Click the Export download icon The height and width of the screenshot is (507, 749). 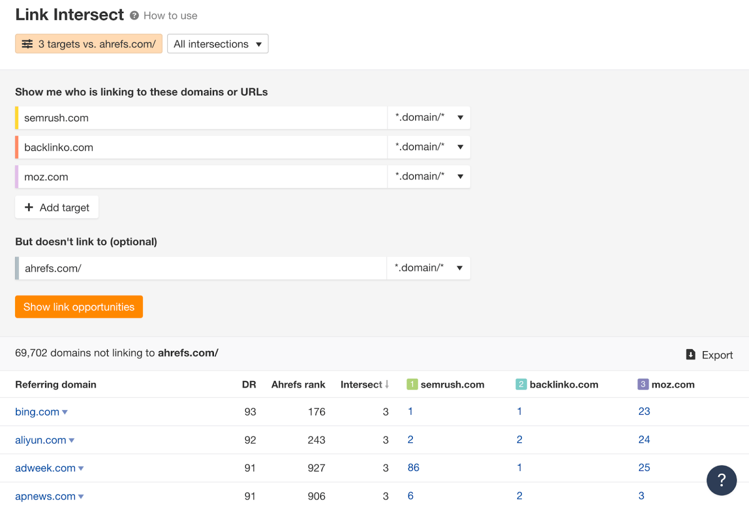point(690,355)
